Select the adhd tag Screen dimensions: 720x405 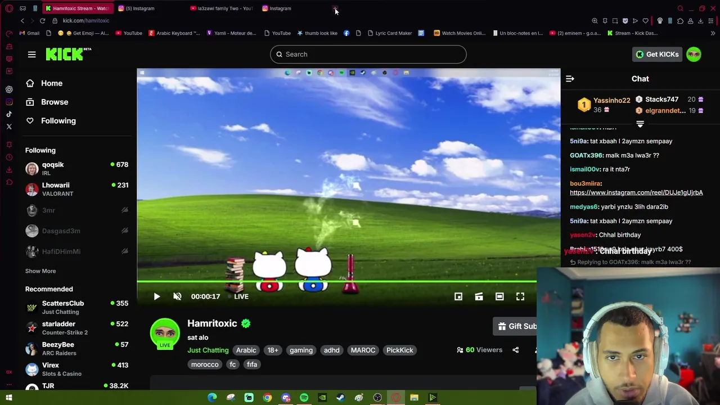point(331,350)
